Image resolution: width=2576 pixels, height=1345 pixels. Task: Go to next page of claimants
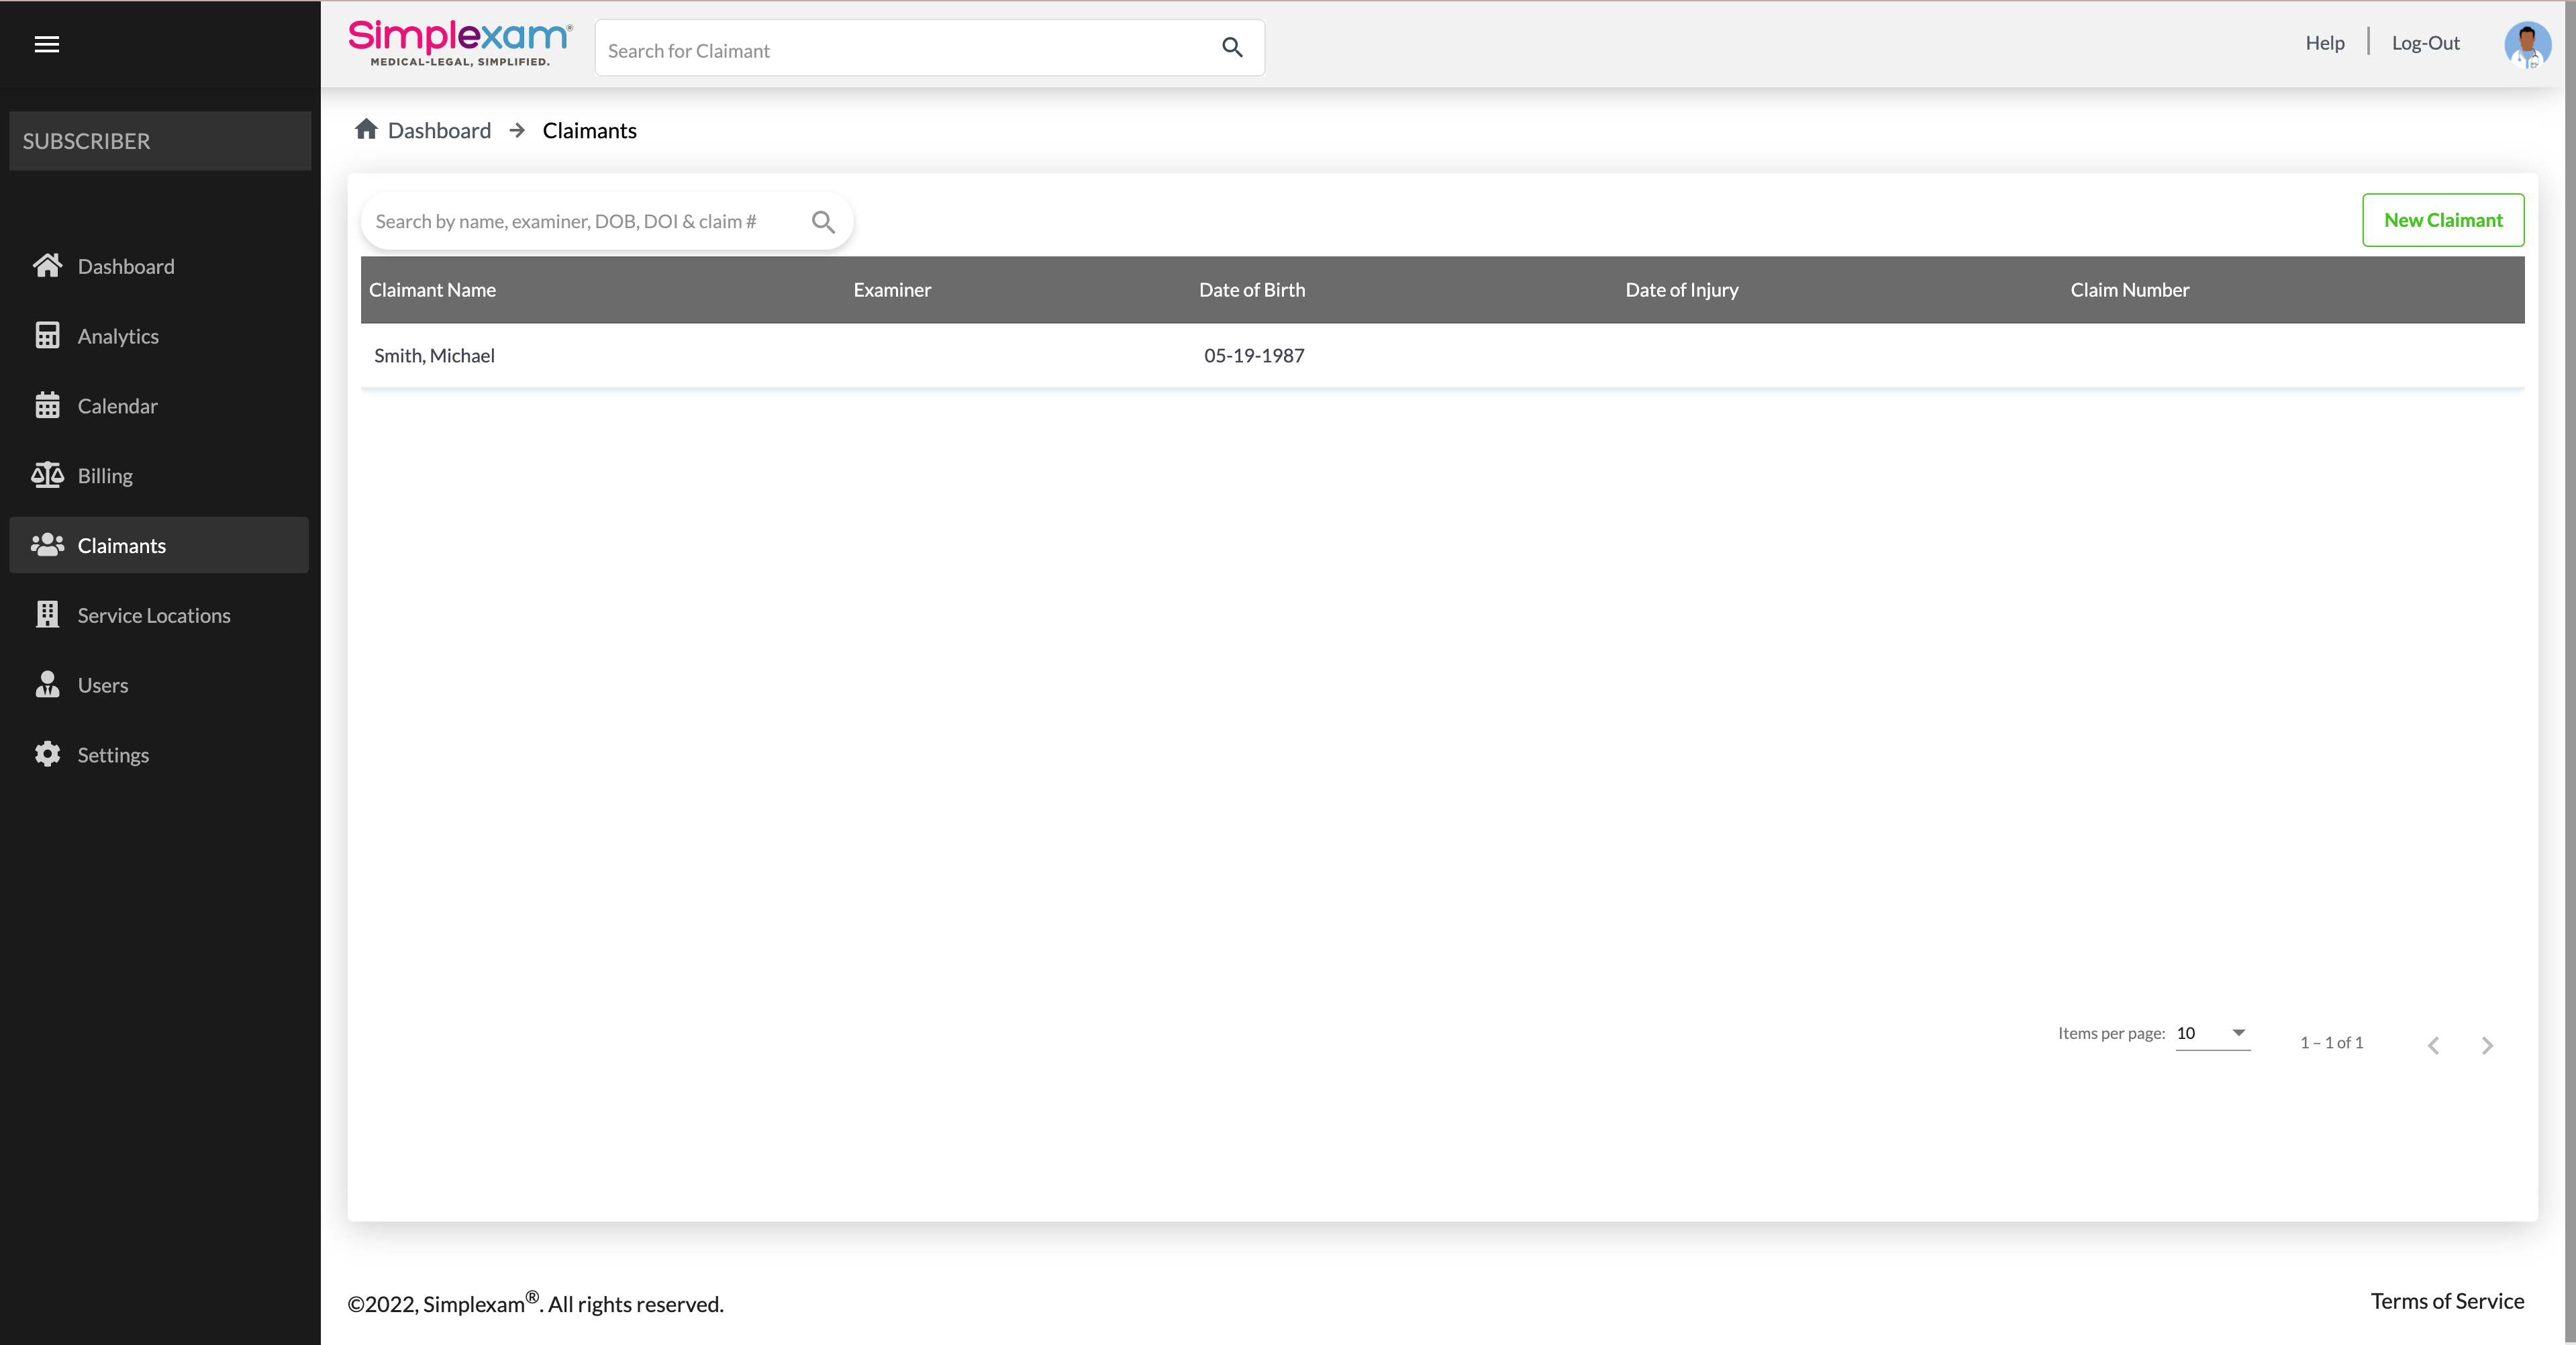[2487, 1045]
